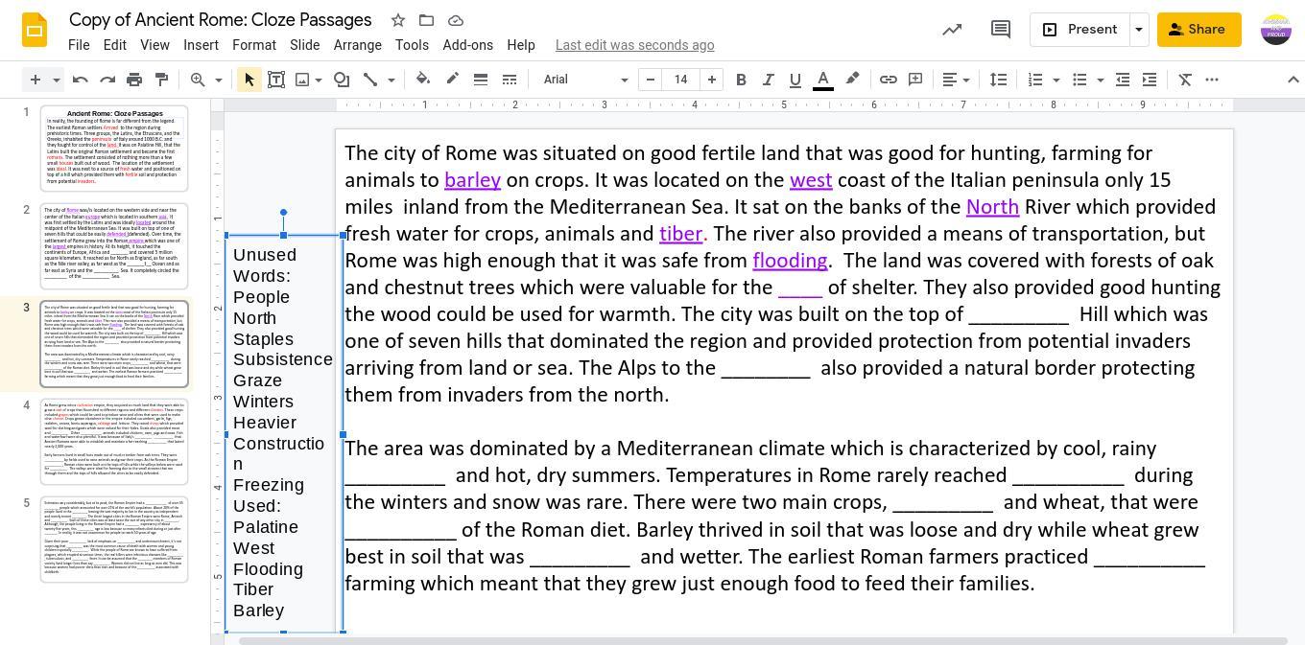Screen dimensions: 1305x645
Task: Open the Highlight color marker
Action: pos(852,80)
